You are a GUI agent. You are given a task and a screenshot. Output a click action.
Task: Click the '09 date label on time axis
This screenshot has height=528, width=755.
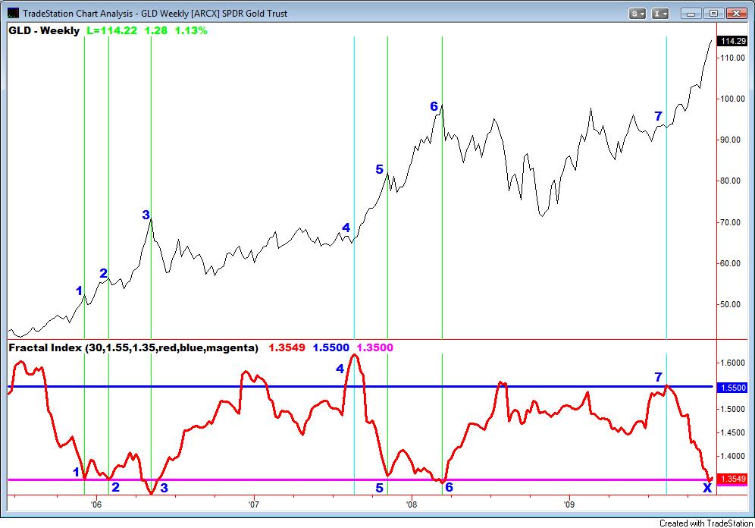pos(569,505)
